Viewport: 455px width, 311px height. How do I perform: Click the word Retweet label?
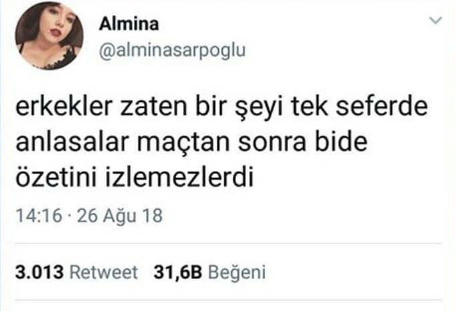click(x=103, y=272)
